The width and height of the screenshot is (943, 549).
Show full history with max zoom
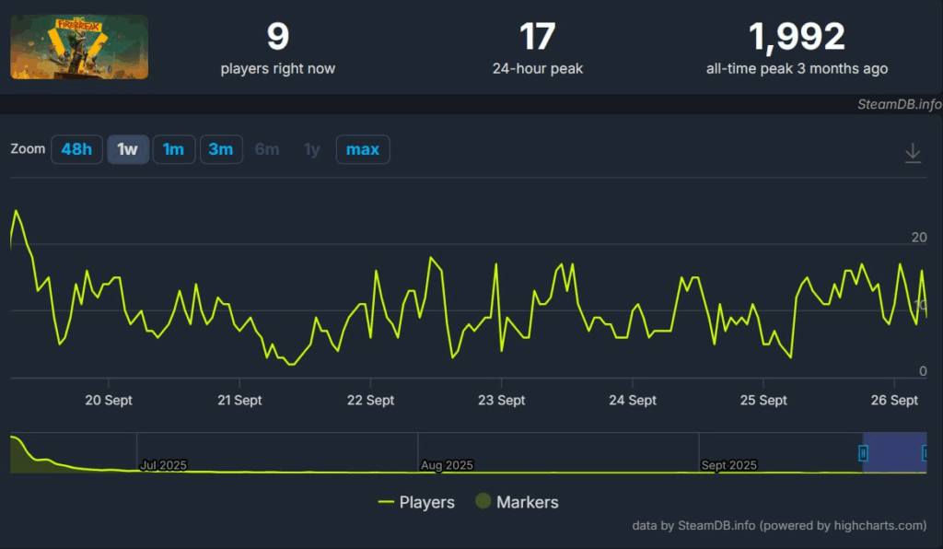pos(363,149)
